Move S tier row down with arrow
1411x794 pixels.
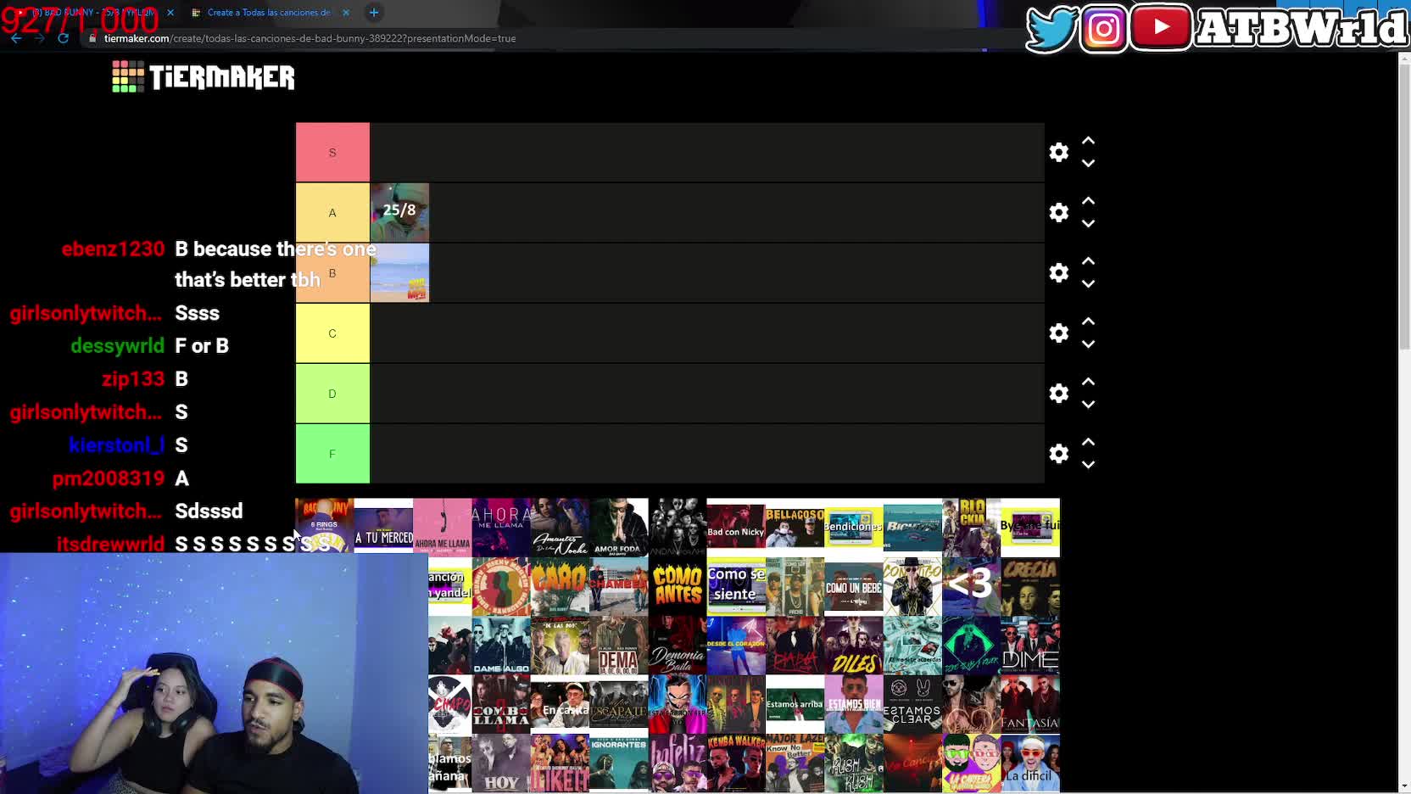1089,163
